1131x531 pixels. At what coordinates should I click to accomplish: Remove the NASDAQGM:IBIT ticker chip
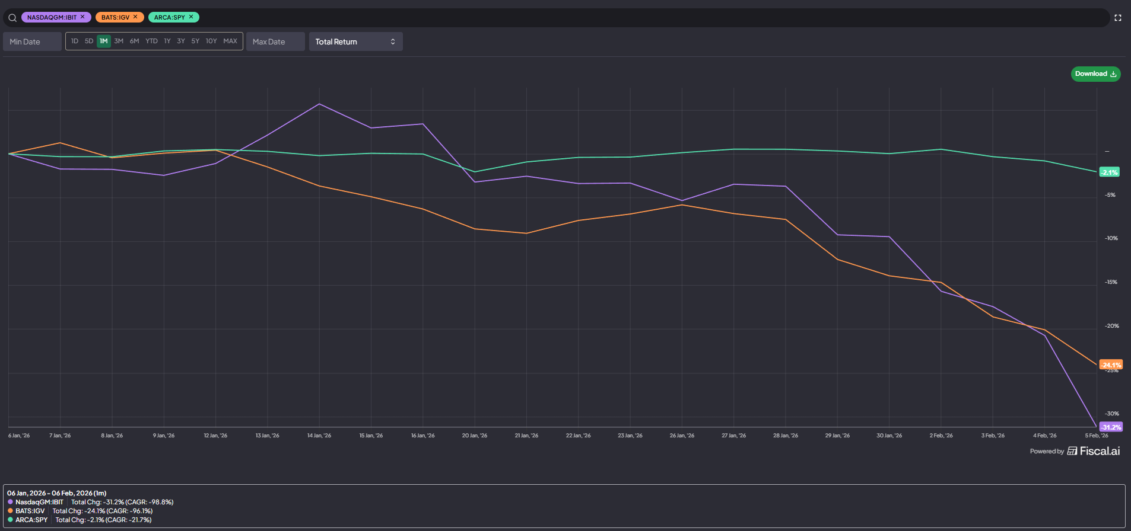pyautogui.click(x=82, y=17)
